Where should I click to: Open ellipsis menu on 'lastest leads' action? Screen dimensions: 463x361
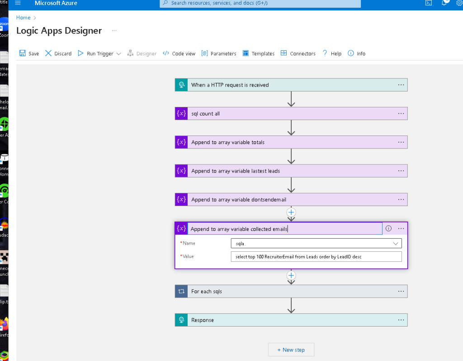click(401, 171)
